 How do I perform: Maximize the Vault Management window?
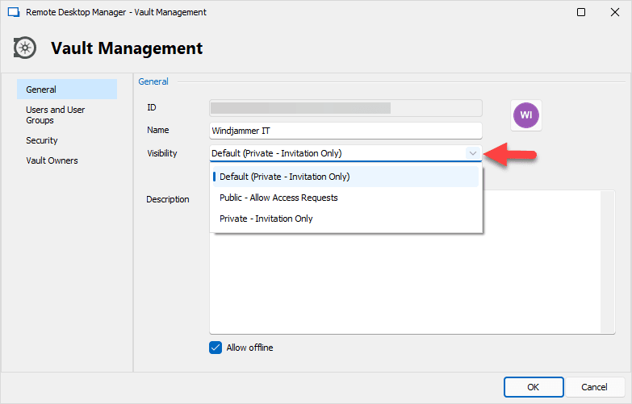tap(581, 12)
